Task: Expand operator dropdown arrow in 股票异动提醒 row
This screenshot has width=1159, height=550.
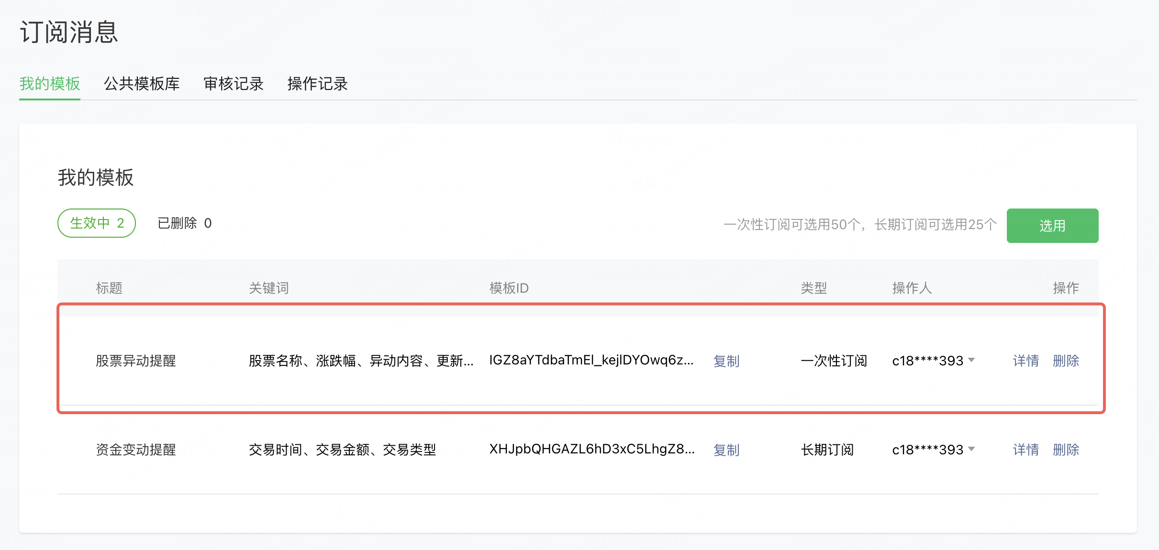Action: (971, 360)
